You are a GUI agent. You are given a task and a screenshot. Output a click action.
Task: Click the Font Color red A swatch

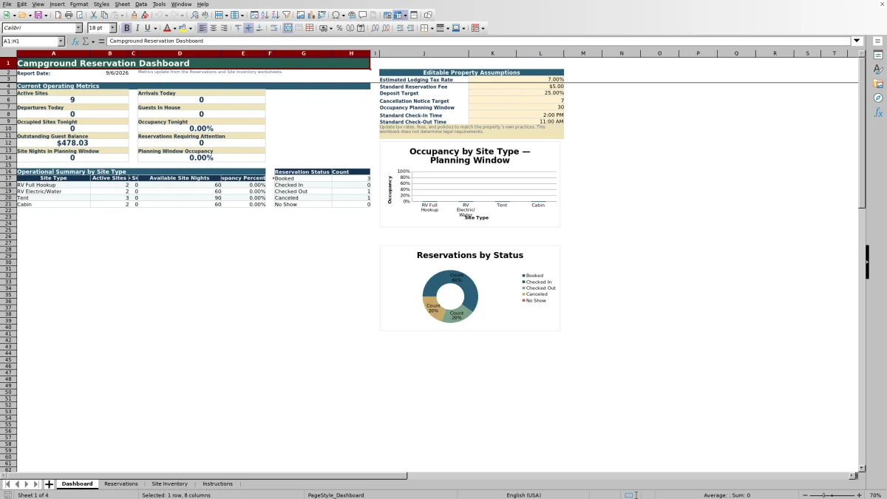[167, 28]
